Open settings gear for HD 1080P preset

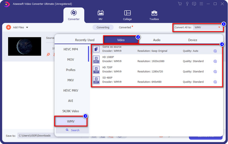(215, 61)
